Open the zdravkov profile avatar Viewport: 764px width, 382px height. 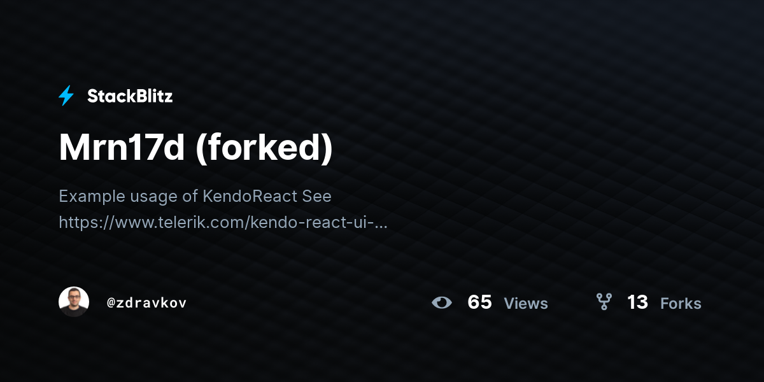[74, 302]
